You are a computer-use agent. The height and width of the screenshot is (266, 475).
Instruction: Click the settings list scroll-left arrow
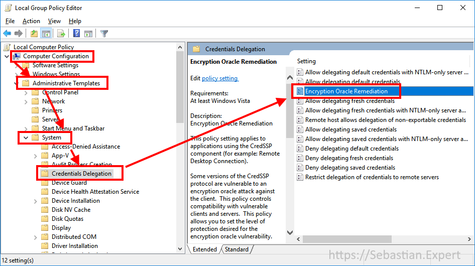click(298, 239)
